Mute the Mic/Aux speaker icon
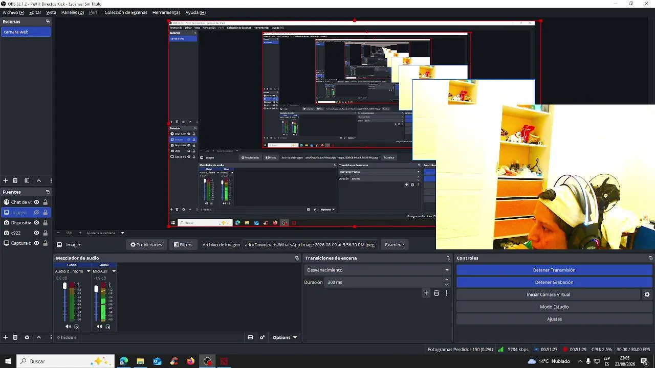655x368 pixels. pos(99,326)
